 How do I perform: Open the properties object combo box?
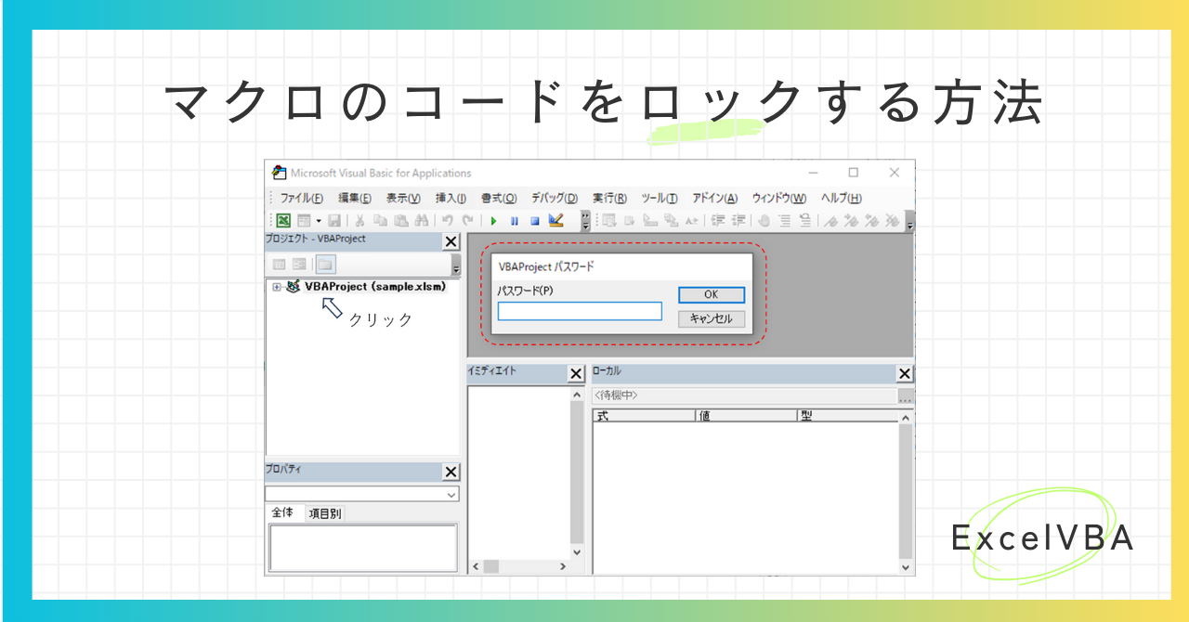362,495
